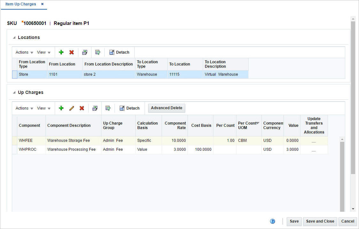Click the Save and Close button
The height and width of the screenshot is (229, 359).
[320, 221]
